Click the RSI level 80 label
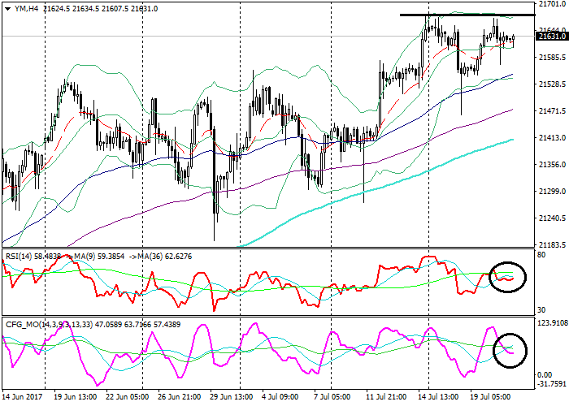Image resolution: width=569 pixels, height=406 pixels. (x=541, y=255)
